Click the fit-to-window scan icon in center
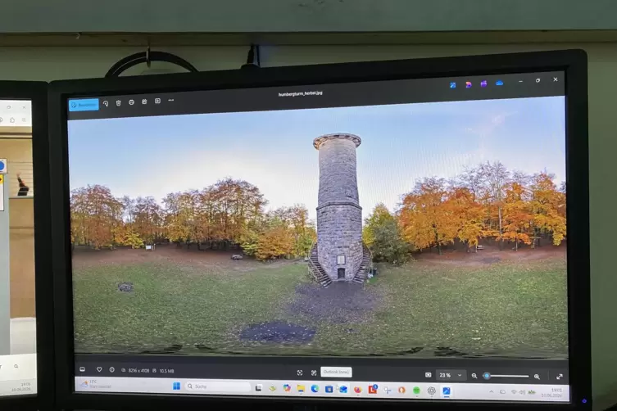The image size is (617, 411). pos(300,373)
